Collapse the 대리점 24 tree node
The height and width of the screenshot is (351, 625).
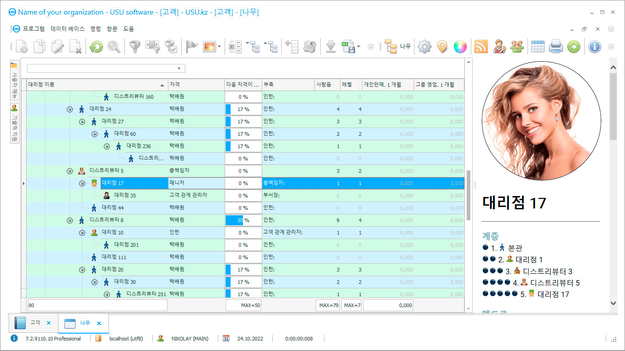pyautogui.click(x=70, y=109)
